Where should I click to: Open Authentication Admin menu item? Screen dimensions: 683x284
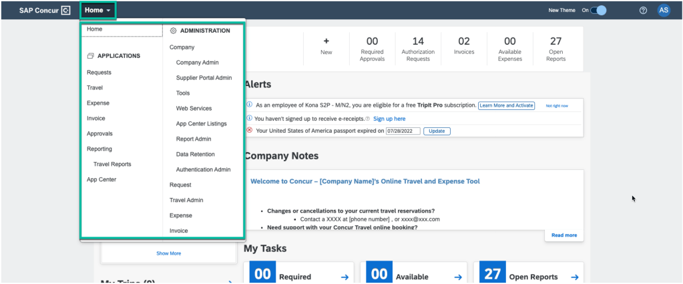click(x=203, y=169)
